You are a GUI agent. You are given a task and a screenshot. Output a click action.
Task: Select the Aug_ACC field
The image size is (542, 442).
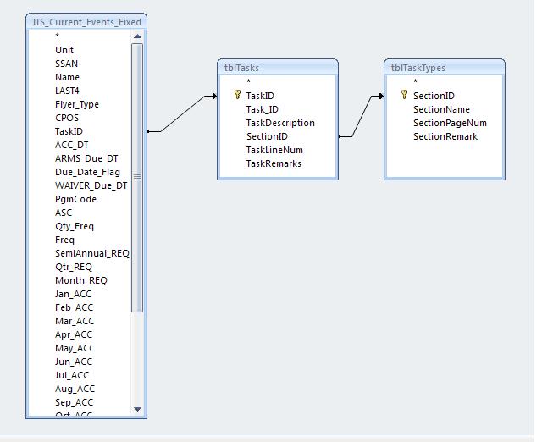pos(75,389)
